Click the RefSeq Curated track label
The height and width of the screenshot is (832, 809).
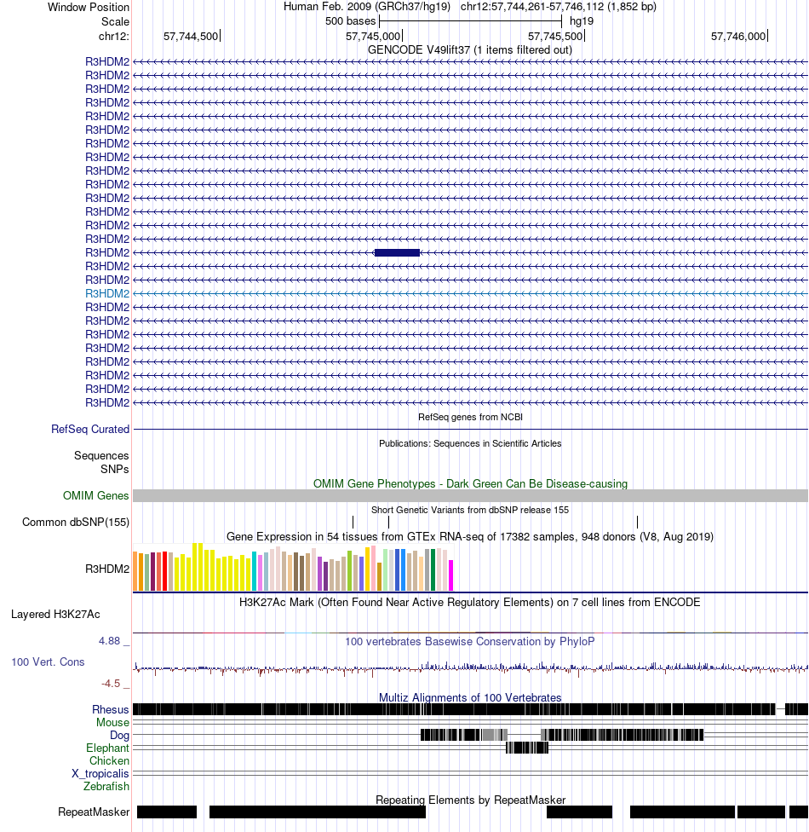click(x=90, y=430)
